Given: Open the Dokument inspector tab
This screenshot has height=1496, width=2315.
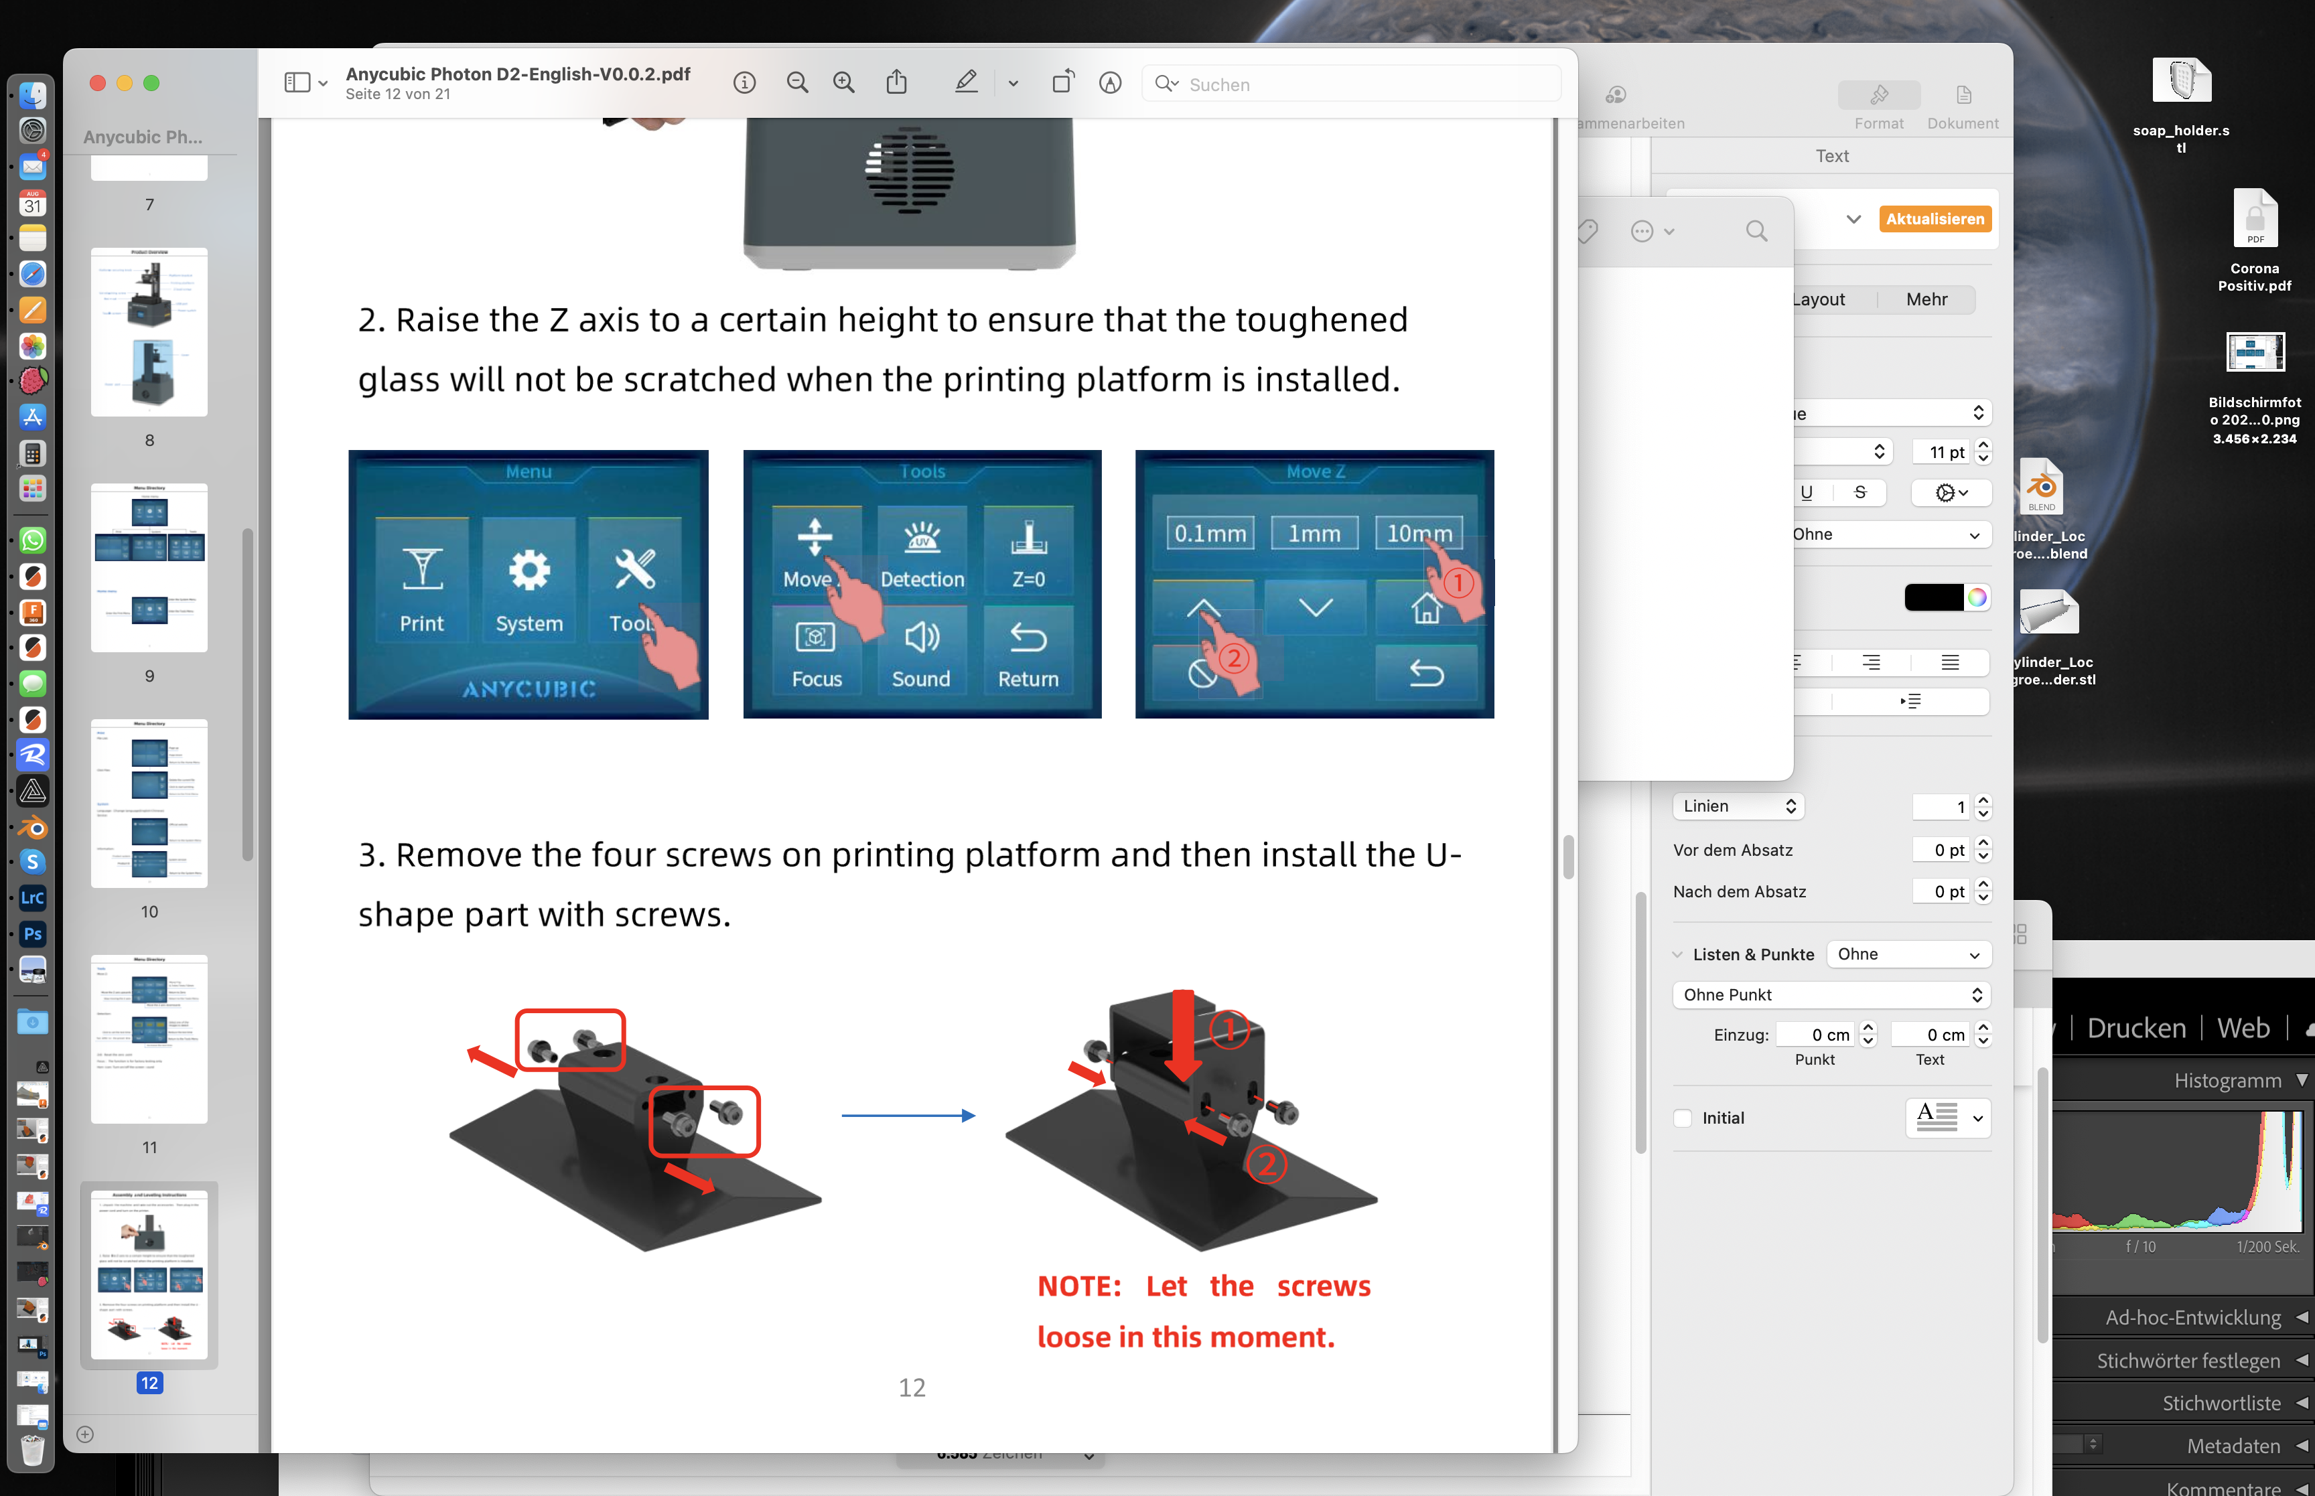Looking at the screenshot, I should (x=1963, y=105).
